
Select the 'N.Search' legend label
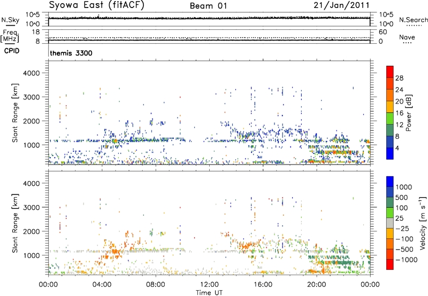[x=414, y=20]
